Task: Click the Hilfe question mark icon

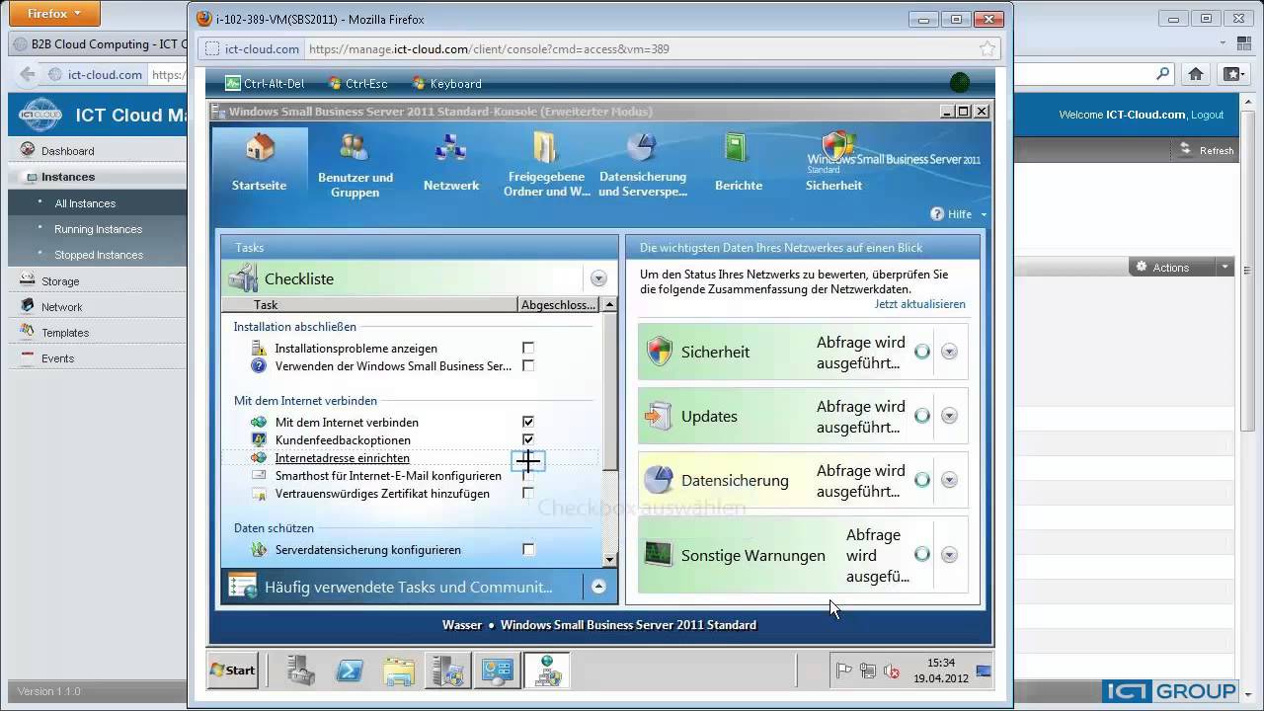Action: pyautogui.click(x=937, y=214)
